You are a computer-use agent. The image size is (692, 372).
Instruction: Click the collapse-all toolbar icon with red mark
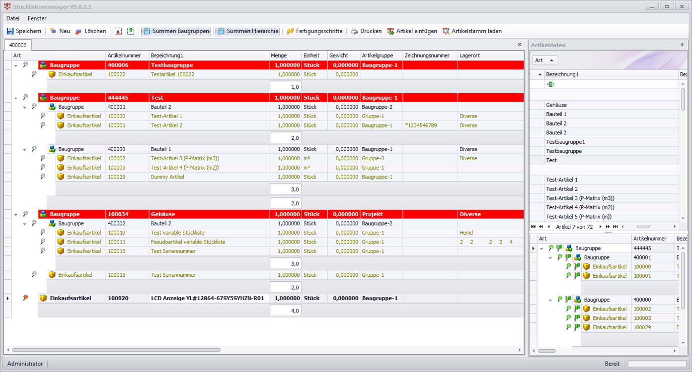tap(118, 31)
